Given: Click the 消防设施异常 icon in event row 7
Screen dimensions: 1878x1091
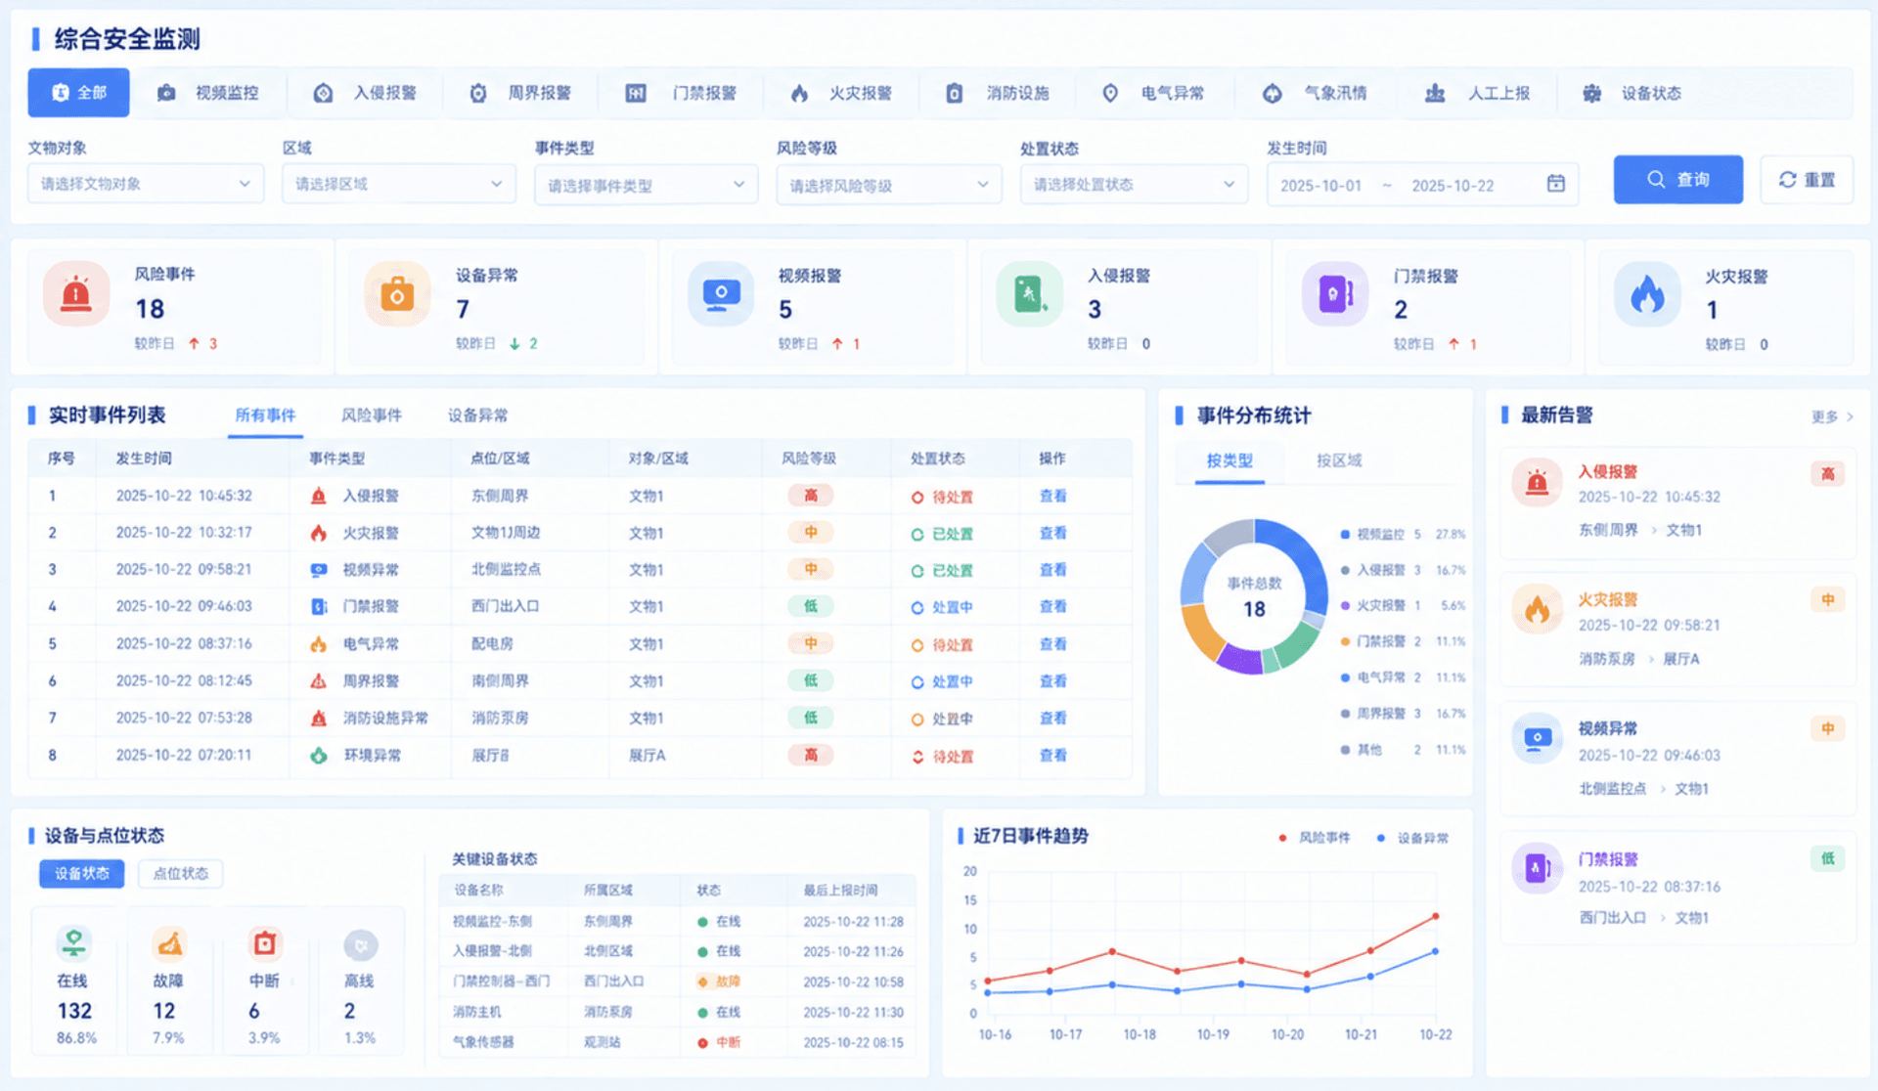Looking at the screenshot, I should tap(319, 719).
